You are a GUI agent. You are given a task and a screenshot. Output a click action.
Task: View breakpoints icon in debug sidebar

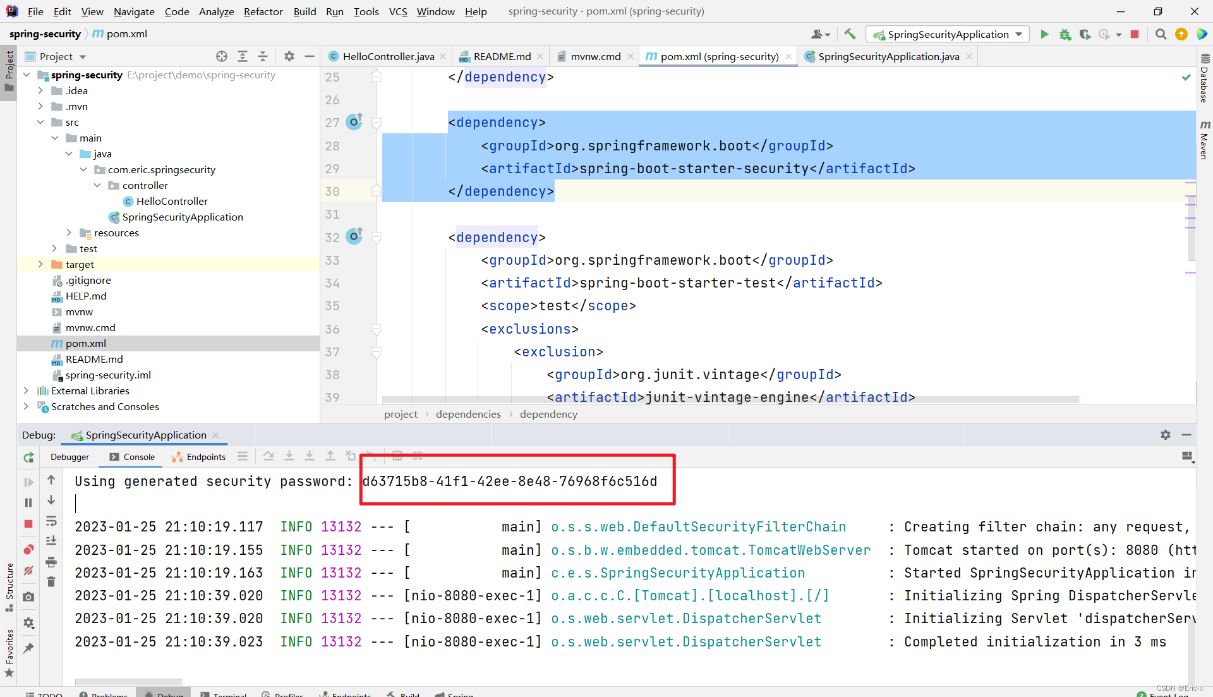click(x=28, y=549)
